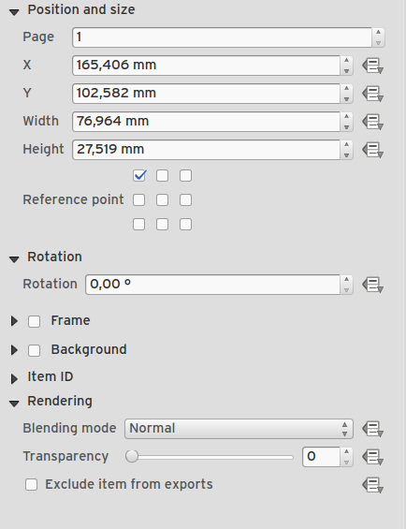This screenshot has height=529, width=406.
Task: Expand the Item ID section
Action: click(x=14, y=379)
